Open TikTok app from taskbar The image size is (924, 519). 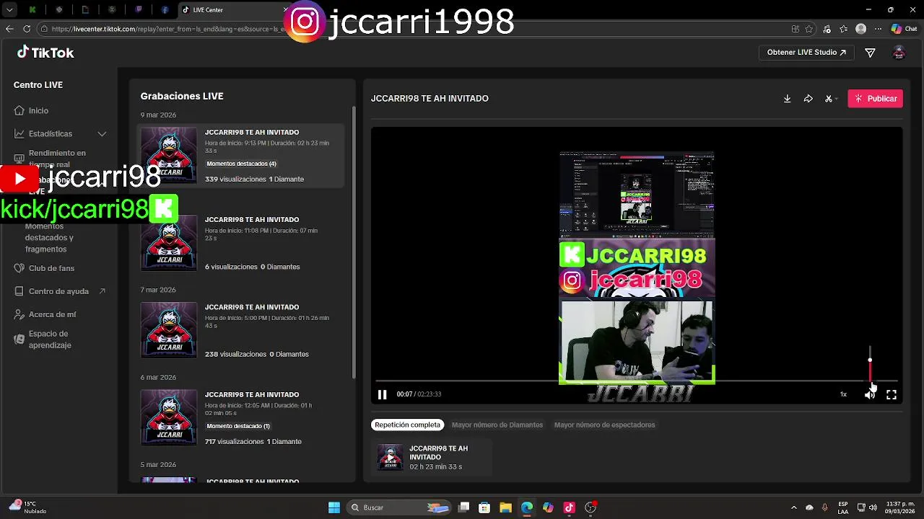tap(569, 507)
